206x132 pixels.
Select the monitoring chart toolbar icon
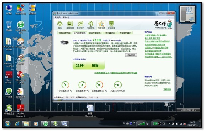(x=81, y=25)
